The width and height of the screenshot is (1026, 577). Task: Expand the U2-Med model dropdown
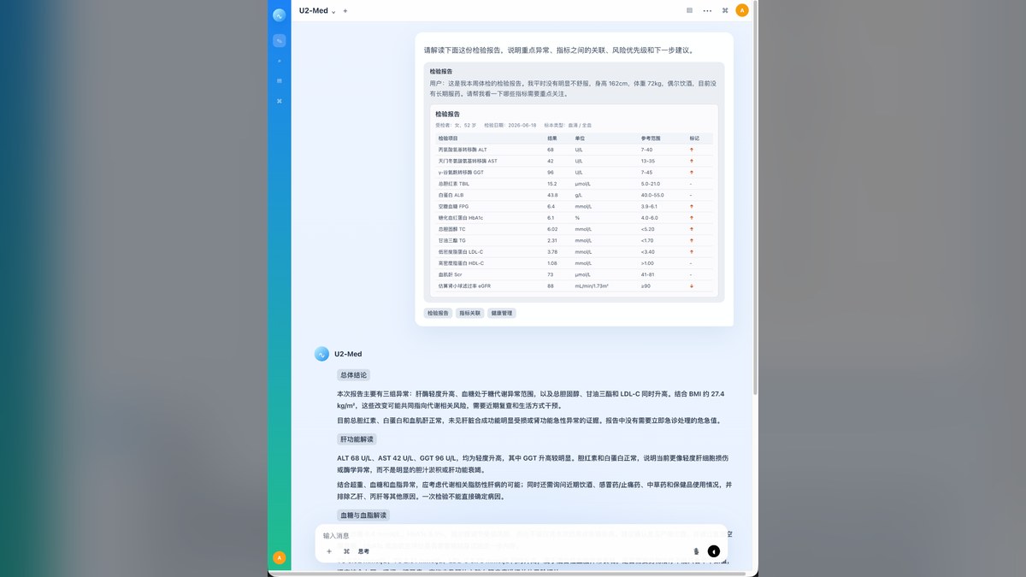317,11
